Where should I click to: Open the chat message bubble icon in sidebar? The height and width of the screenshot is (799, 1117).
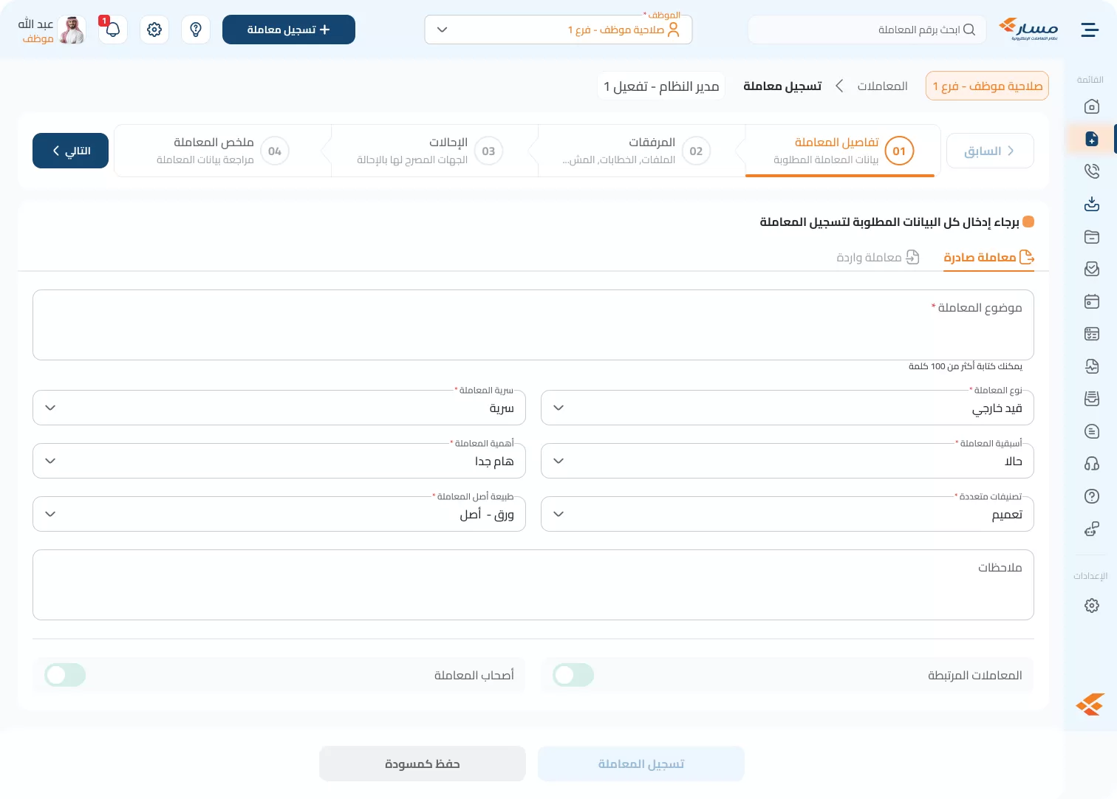1092,431
